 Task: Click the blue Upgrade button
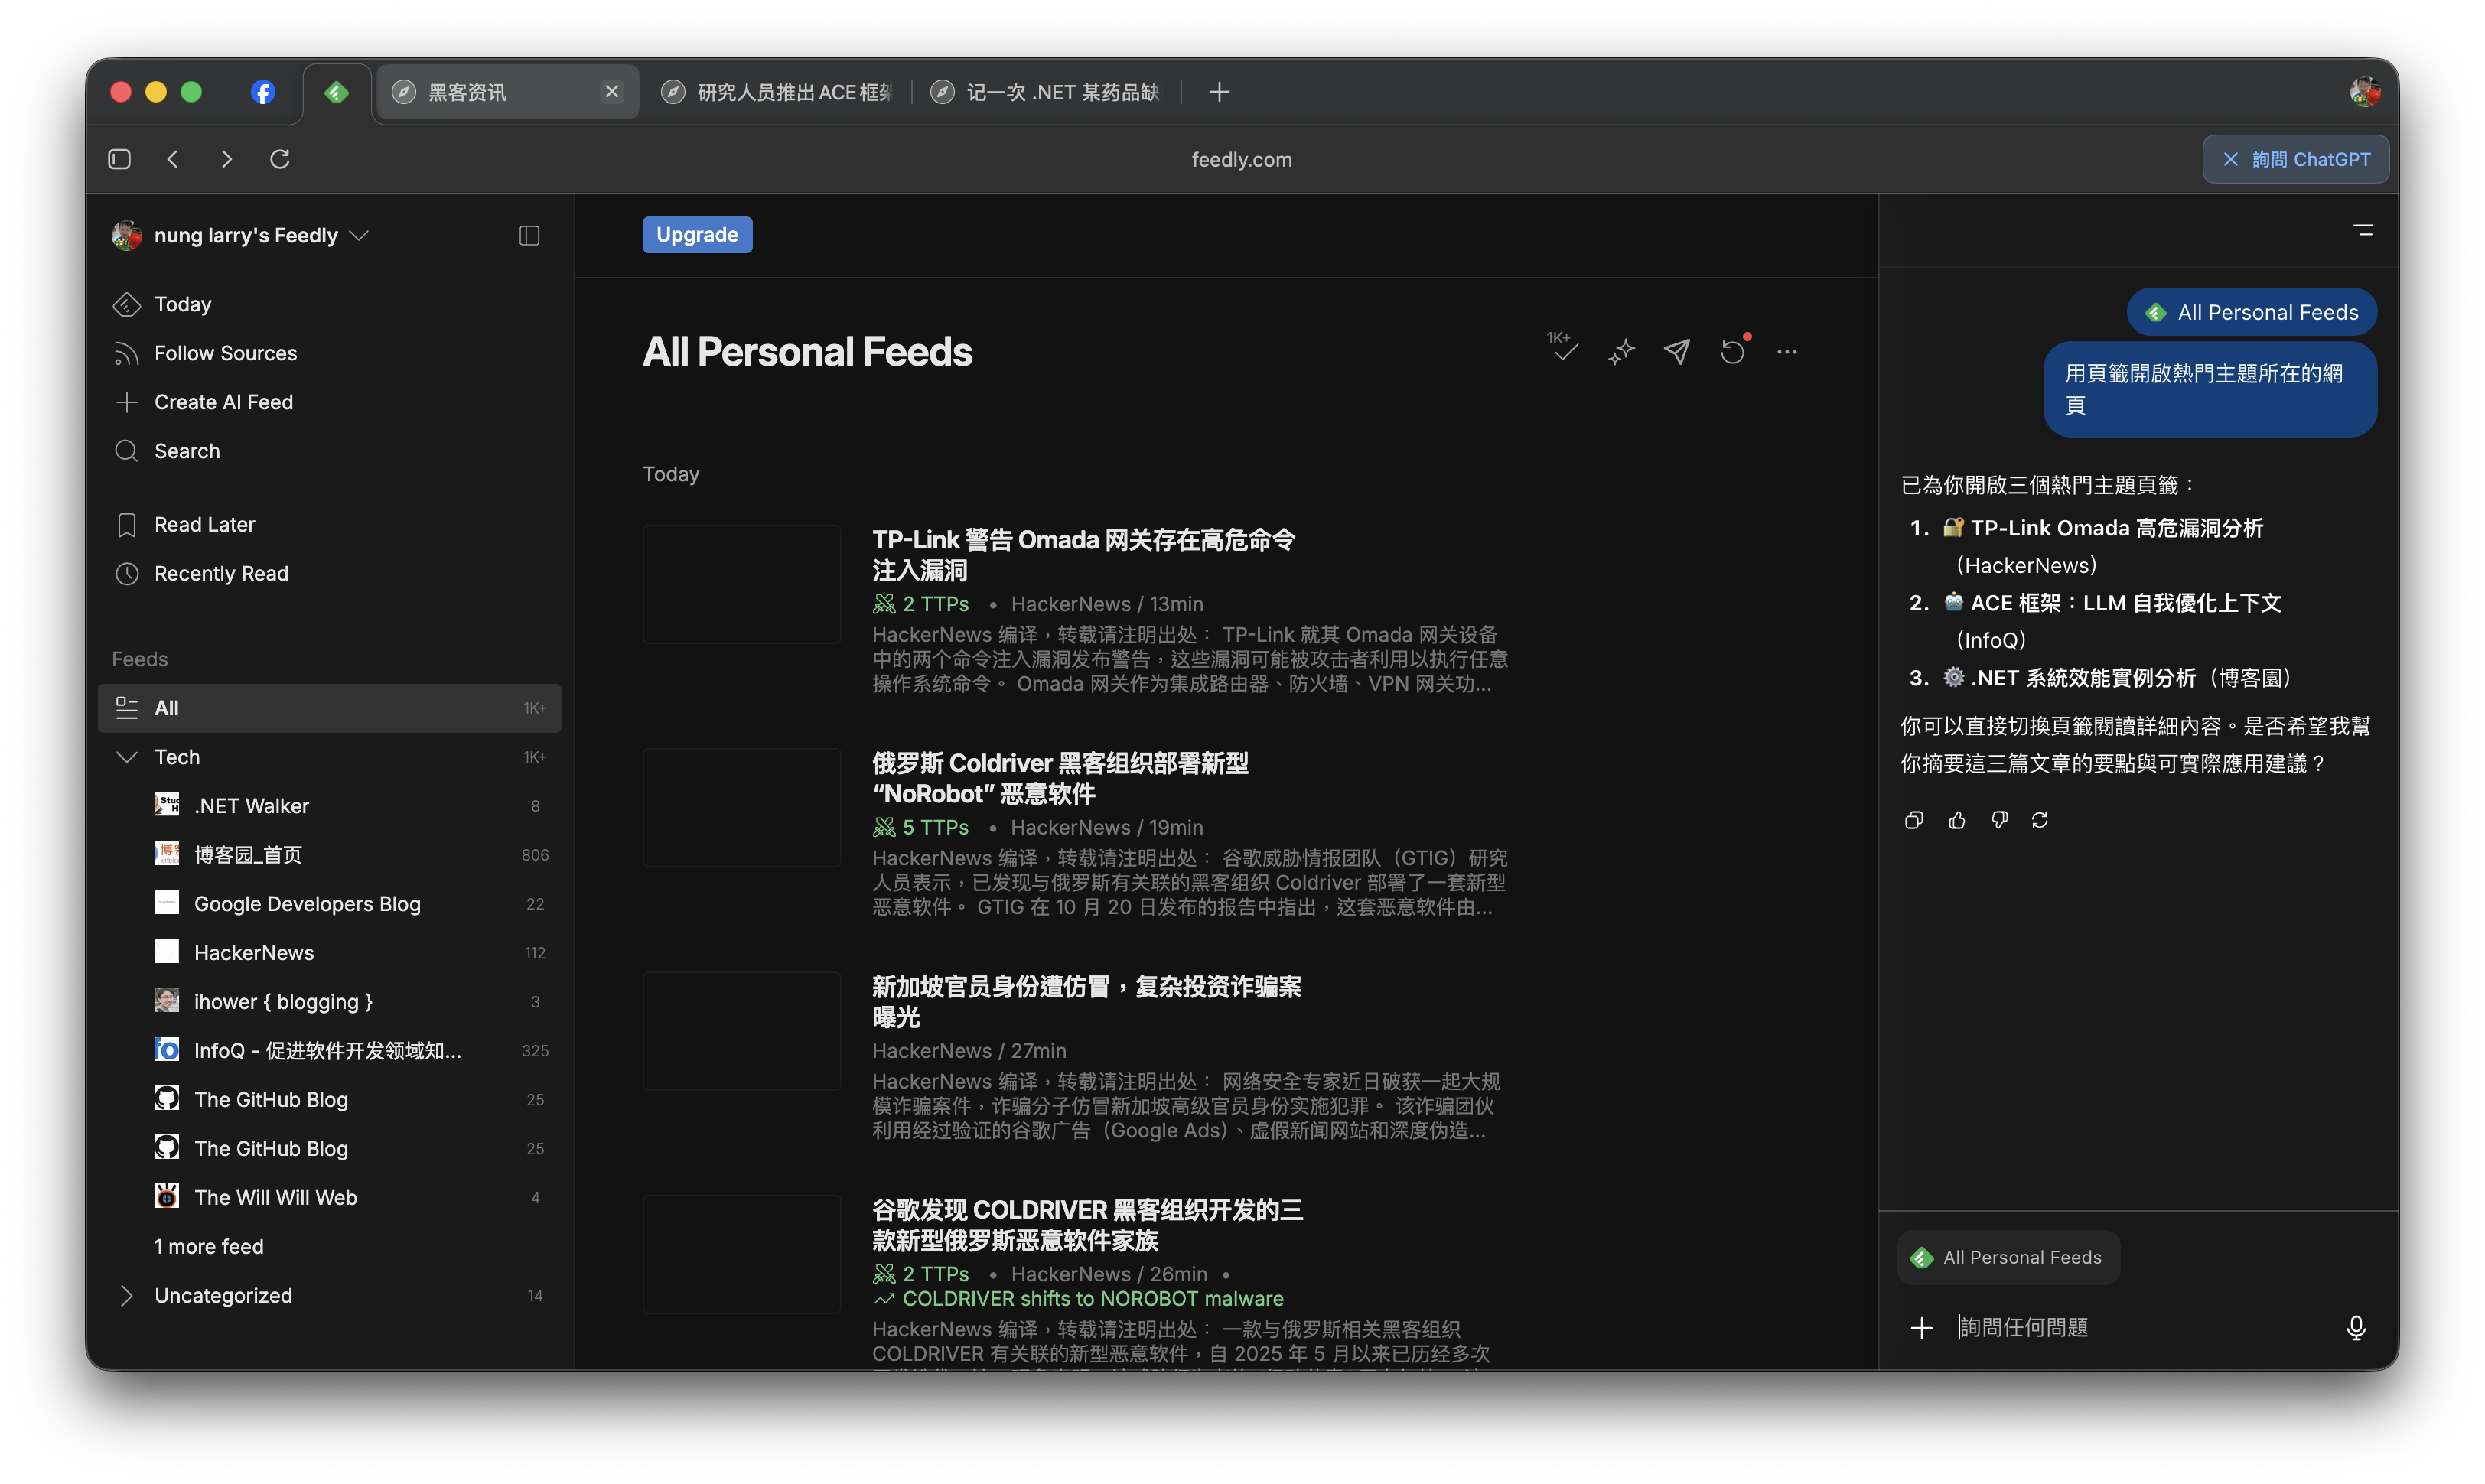[x=697, y=235]
